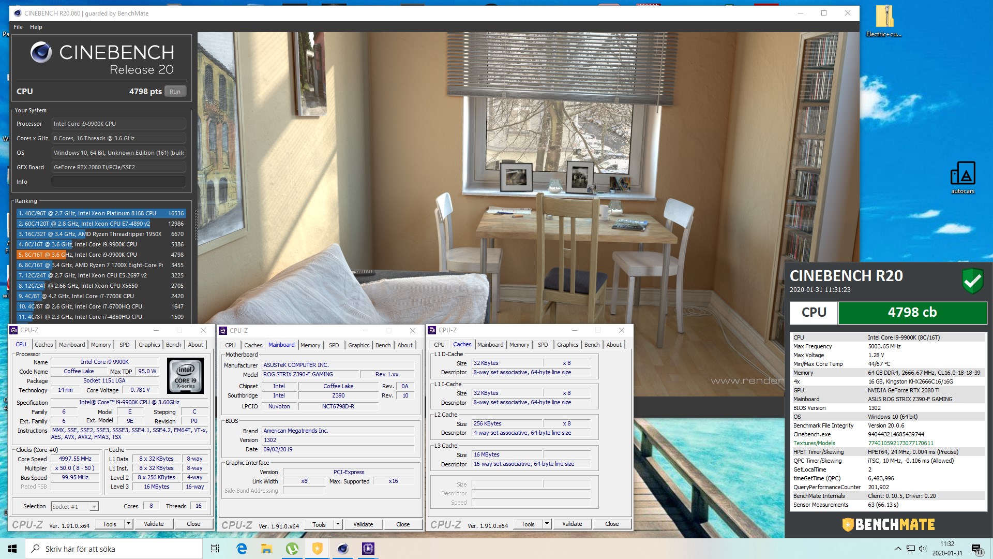Click the Processor field Intel Core i9-9900K
Image resolution: width=993 pixels, height=559 pixels.
[118, 124]
